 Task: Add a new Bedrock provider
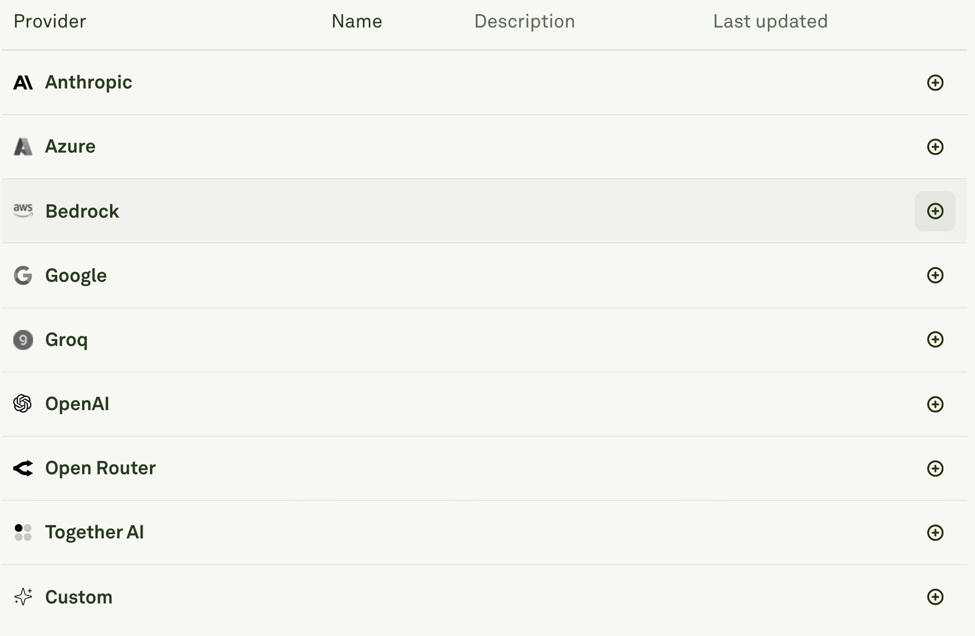936,211
